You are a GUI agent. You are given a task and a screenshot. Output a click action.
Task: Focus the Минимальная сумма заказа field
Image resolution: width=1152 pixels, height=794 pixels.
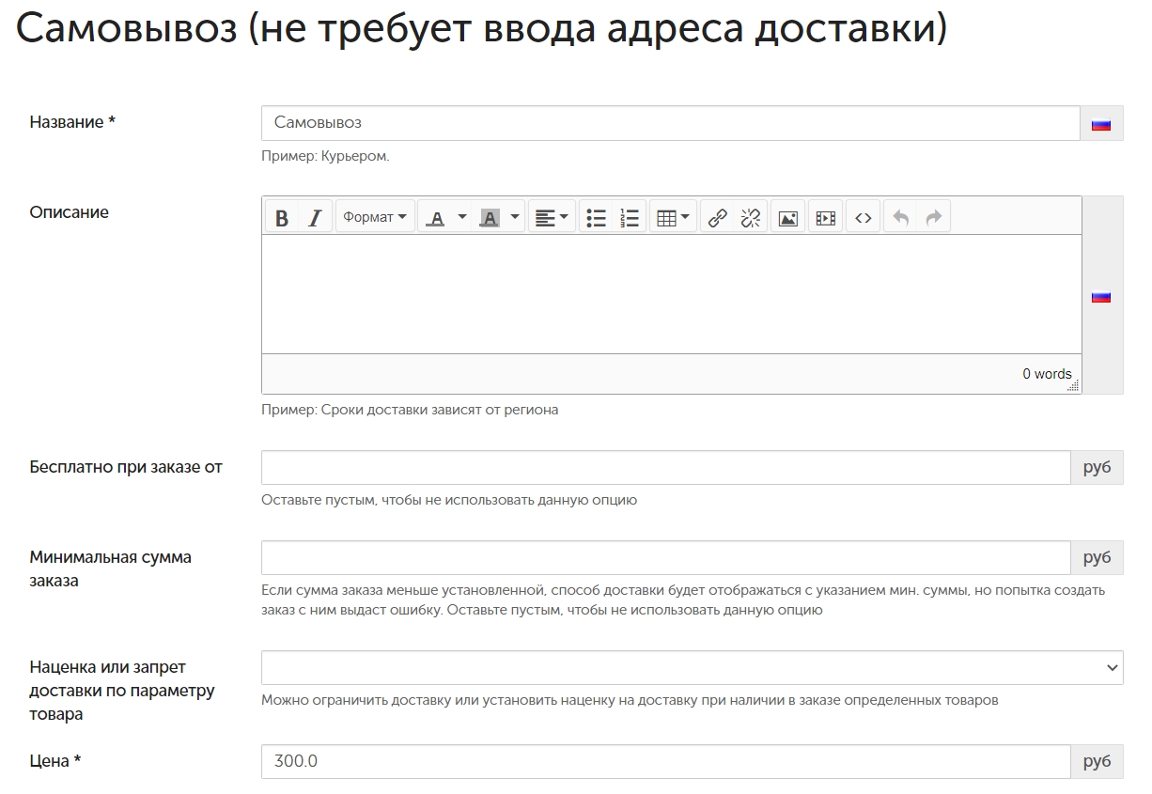coord(666,557)
